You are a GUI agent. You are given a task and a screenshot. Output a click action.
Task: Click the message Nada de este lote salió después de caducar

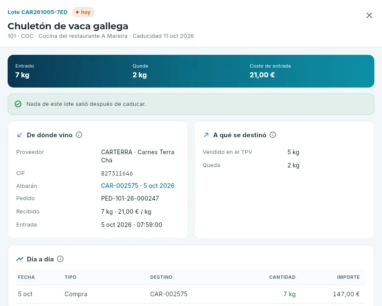point(86,104)
